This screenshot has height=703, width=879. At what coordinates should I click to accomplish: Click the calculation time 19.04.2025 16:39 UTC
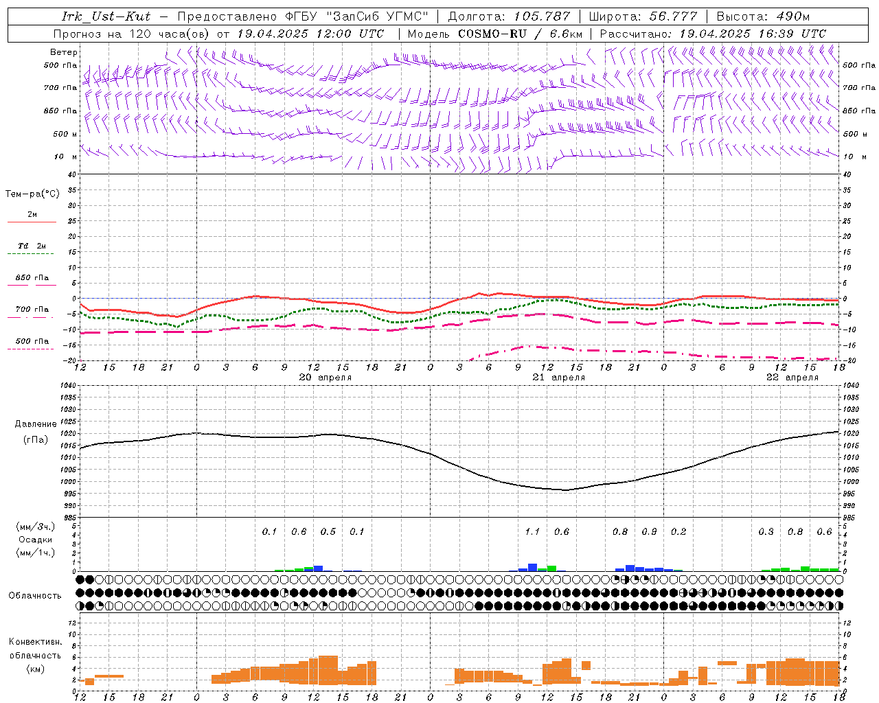coord(753,34)
